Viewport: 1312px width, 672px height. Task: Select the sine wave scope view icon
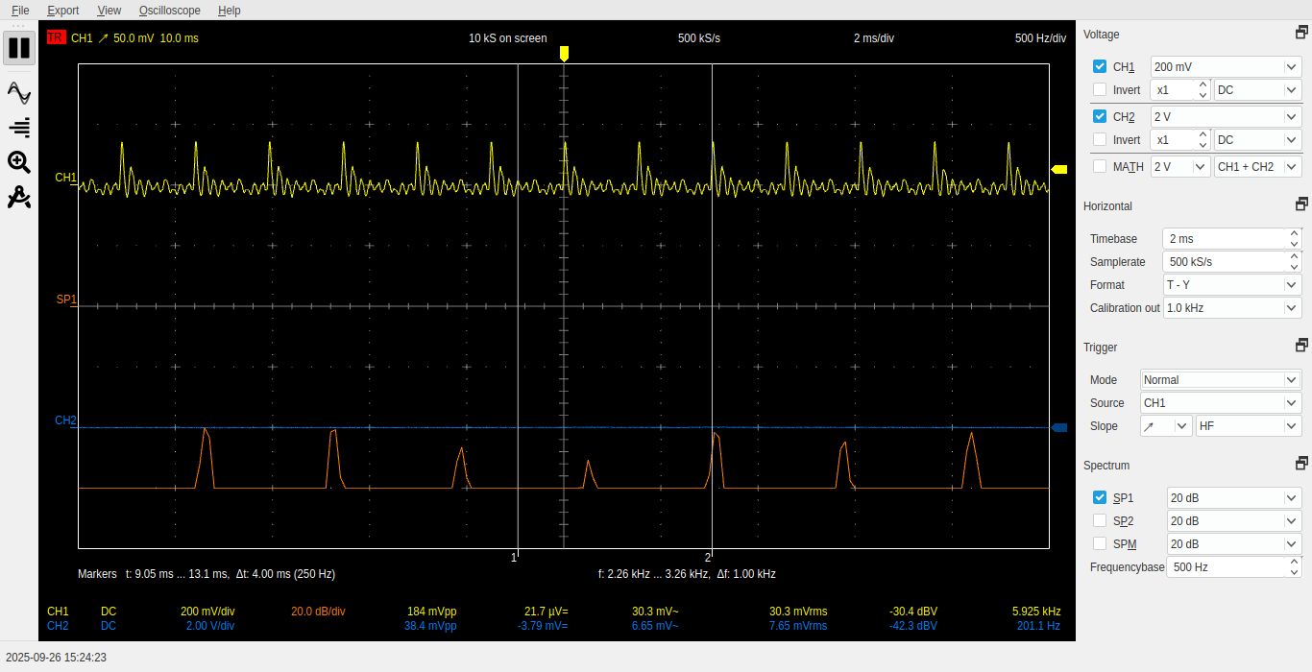tap(19, 93)
